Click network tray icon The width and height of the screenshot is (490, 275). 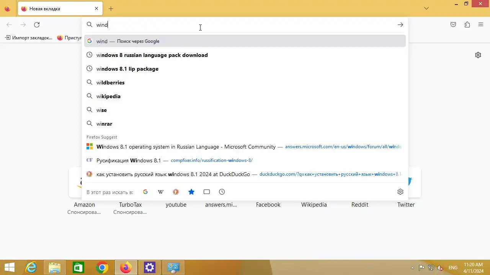[431, 268]
